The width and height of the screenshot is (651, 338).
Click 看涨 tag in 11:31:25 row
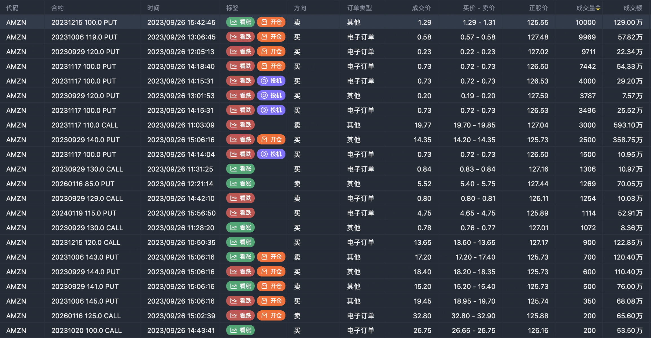coord(240,169)
